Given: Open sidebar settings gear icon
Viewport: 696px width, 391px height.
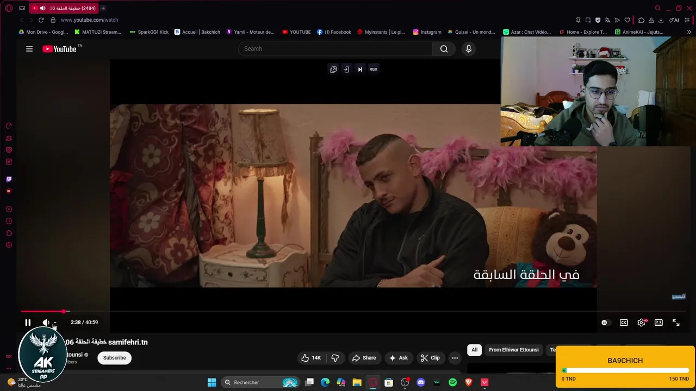Looking at the screenshot, I should click(x=9, y=245).
